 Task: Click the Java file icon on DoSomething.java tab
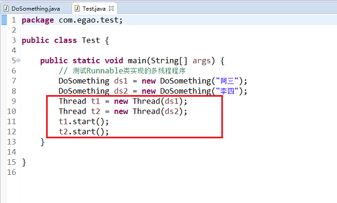(6, 8)
